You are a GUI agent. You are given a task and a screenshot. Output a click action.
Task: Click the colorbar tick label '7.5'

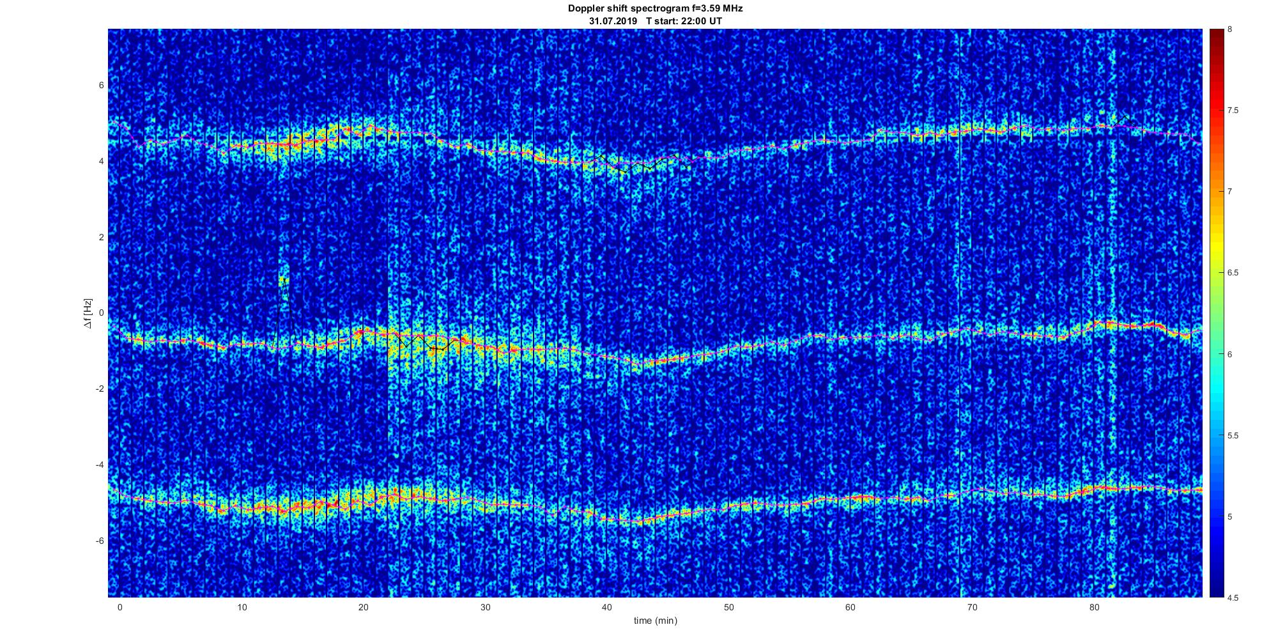point(1233,111)
